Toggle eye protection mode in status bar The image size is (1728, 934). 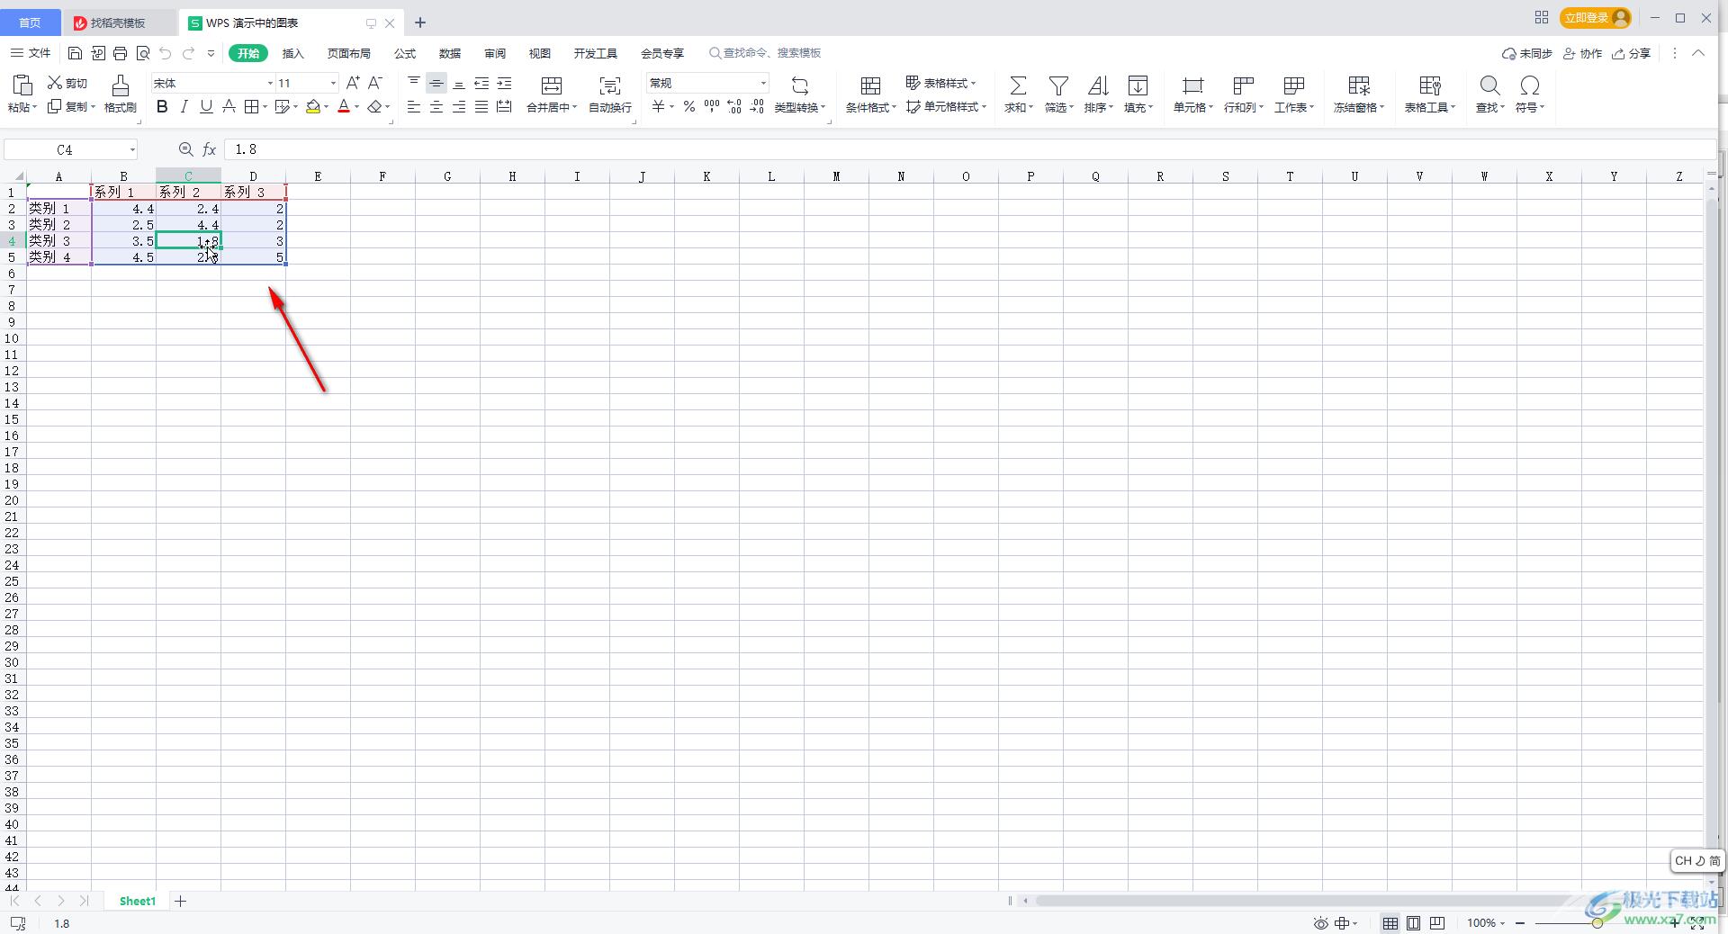(x=1320, y=923)
